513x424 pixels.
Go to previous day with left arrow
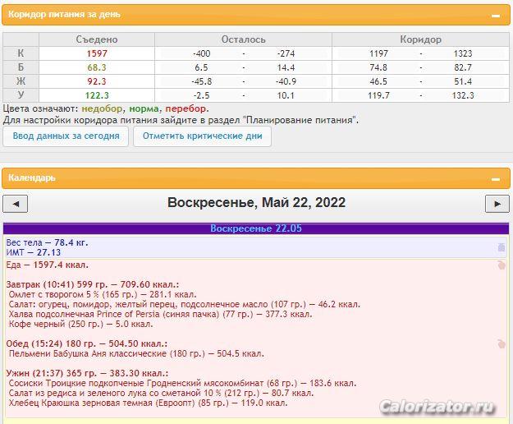point(16,204)
